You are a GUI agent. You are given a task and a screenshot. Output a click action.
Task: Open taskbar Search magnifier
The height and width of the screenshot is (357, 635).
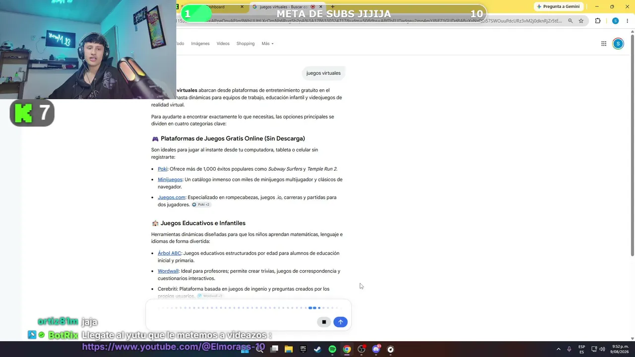pos(259,349)
